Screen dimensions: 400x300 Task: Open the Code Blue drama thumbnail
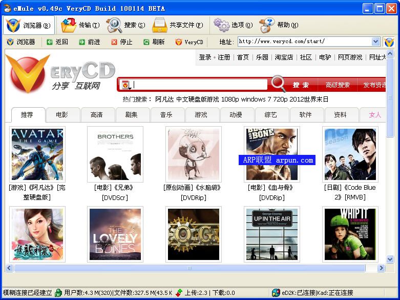tap(350, 154)
